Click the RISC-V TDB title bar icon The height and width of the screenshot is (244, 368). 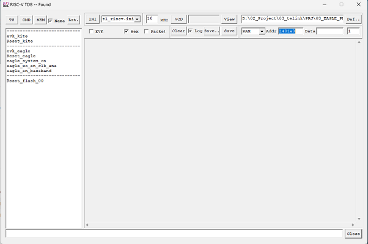[x=6, y=4]
